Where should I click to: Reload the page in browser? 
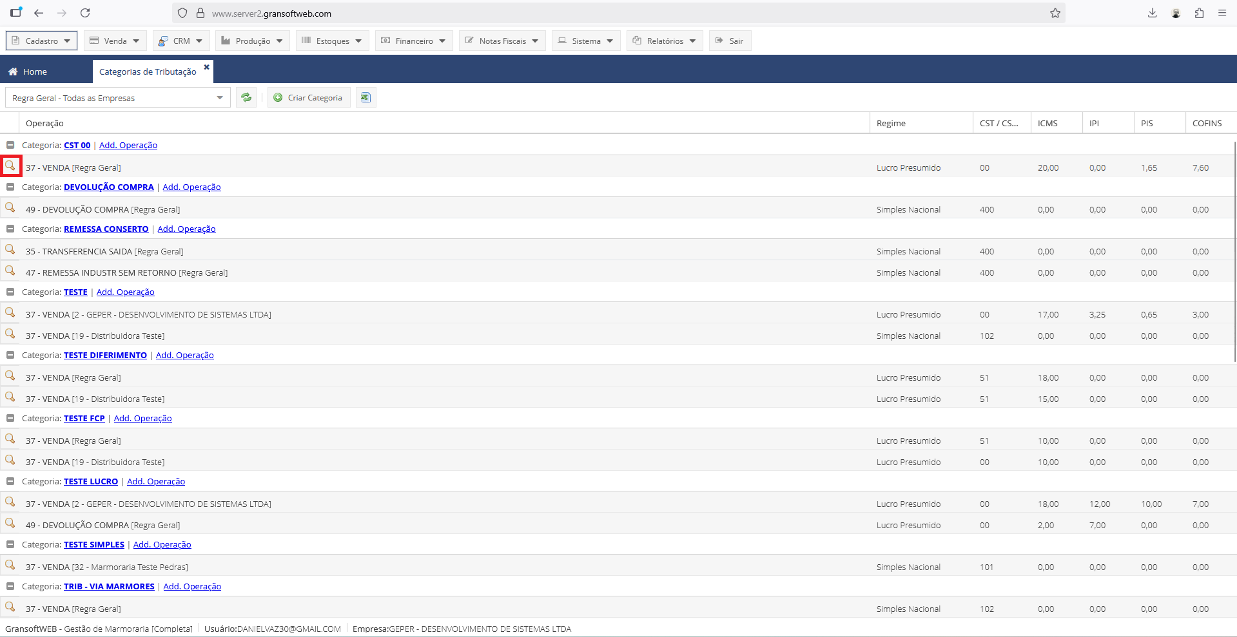coord(85,14)
